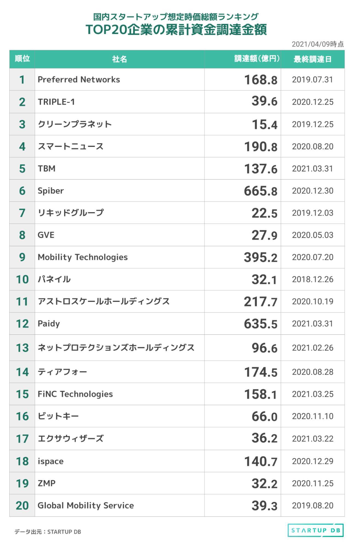Click the STARTUP DB logo badge
The image size is (352, 548).
point(316,530)
